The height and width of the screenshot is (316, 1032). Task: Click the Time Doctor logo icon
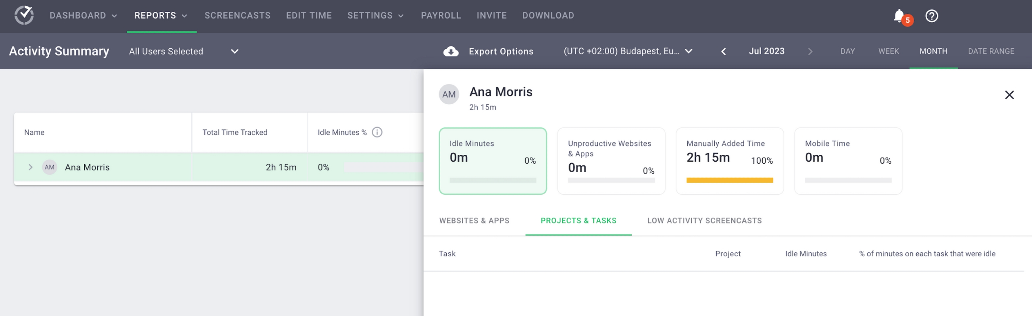(24, 15)
